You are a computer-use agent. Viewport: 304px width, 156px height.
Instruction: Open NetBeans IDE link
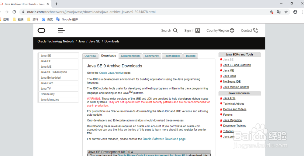[232, 81]
